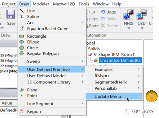Click the Redo button

pos(108,19)
